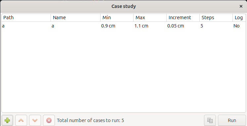The height and width of the screenshot is (126, 247).
Task: Select Max value '1.1 cm' cell
Action: coord(150,26)
